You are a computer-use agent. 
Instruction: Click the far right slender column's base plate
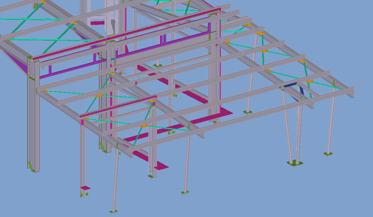pyautogui.click(x=328, y=153)
